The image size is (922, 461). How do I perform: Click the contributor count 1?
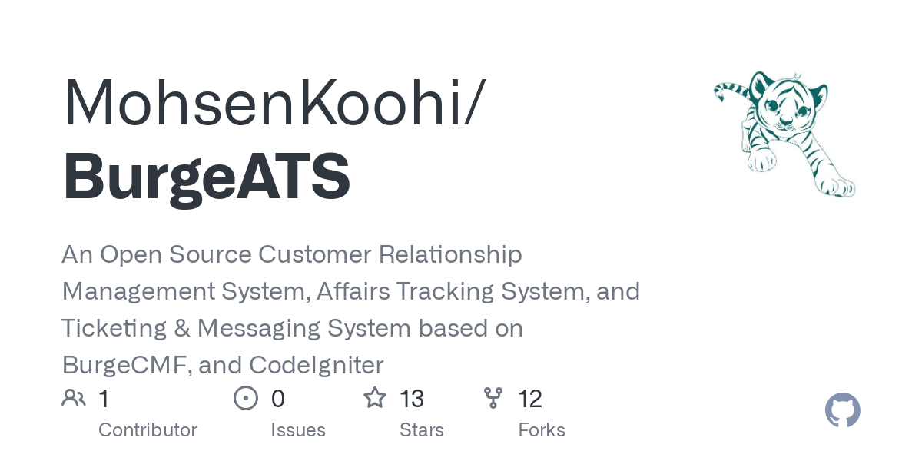[x=104, y=399]
